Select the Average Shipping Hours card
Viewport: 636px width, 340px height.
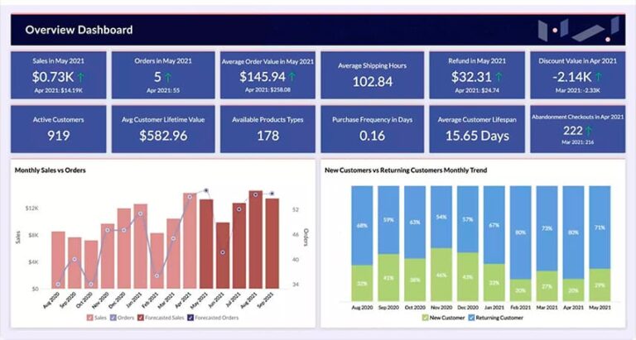coord(373,74)
